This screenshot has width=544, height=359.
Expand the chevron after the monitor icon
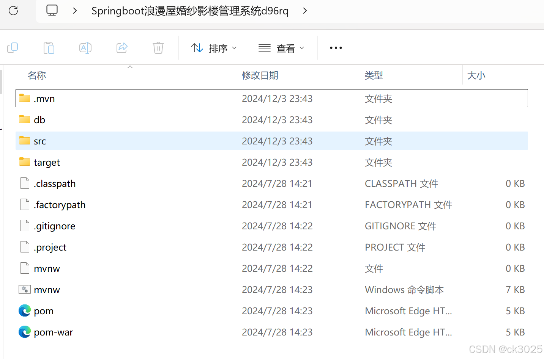pos(75,11)
